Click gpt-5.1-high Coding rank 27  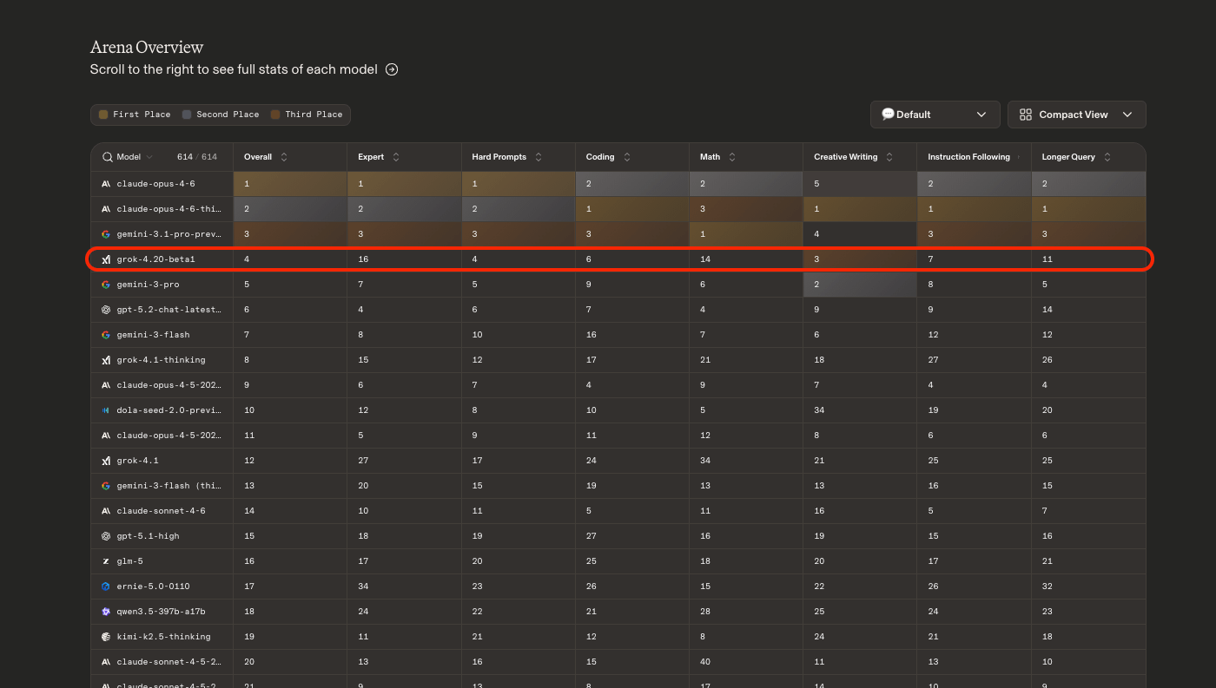(x=591, y=536)
